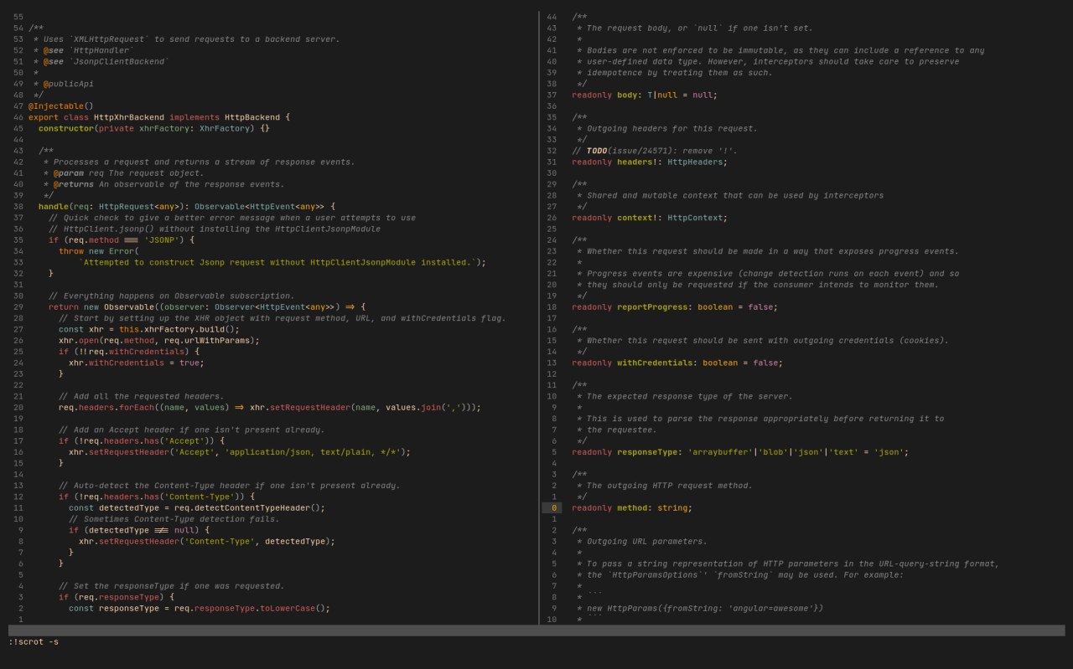
Task: Click "if (!req.headers.has('Accept'))" line
Action: pos(142,440)
